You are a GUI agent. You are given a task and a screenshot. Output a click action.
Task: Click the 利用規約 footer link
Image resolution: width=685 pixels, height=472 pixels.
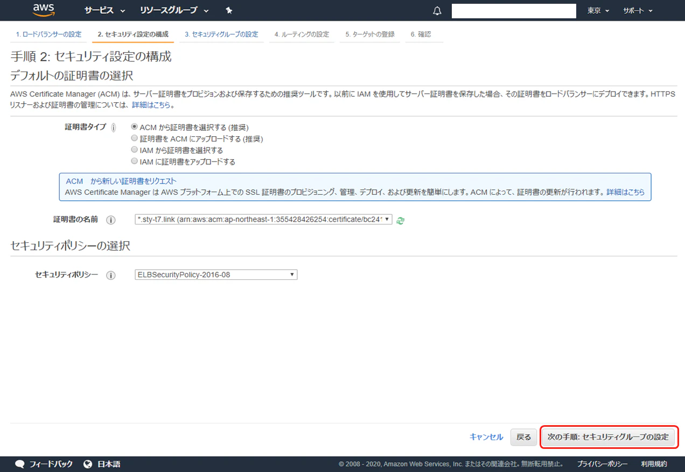click(x=654, y=464)
